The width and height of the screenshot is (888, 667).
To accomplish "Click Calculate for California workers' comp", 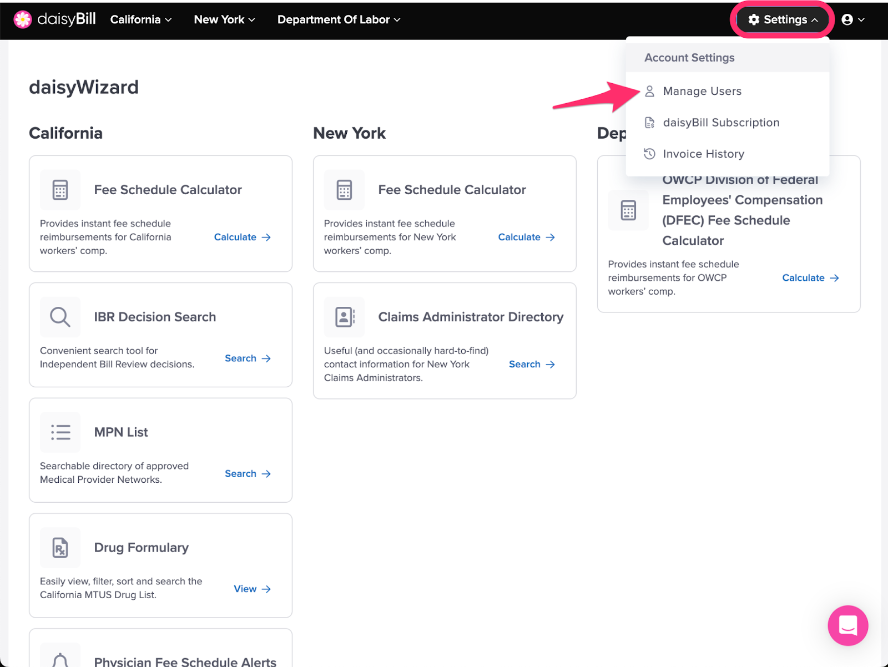I will click(236, 237).
